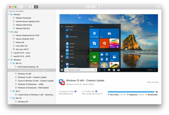Click the Windows 10 VM preview thumbnail

point(109,43)
